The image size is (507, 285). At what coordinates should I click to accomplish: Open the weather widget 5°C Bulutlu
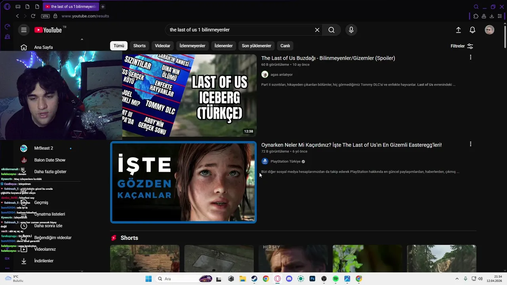coord(14,279)
